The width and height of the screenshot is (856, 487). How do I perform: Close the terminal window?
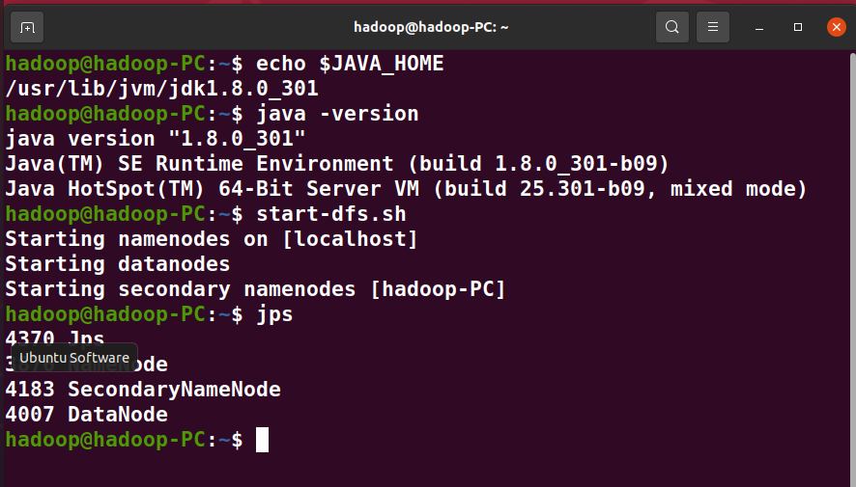tap(836, 27)
